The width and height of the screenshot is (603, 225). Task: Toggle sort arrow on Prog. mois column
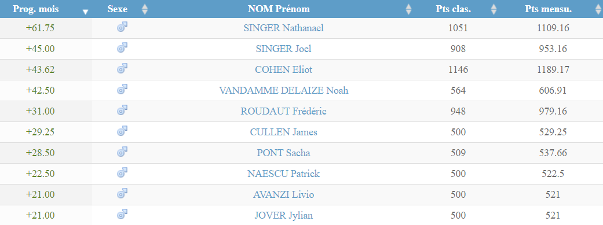(x=85, y=12)
